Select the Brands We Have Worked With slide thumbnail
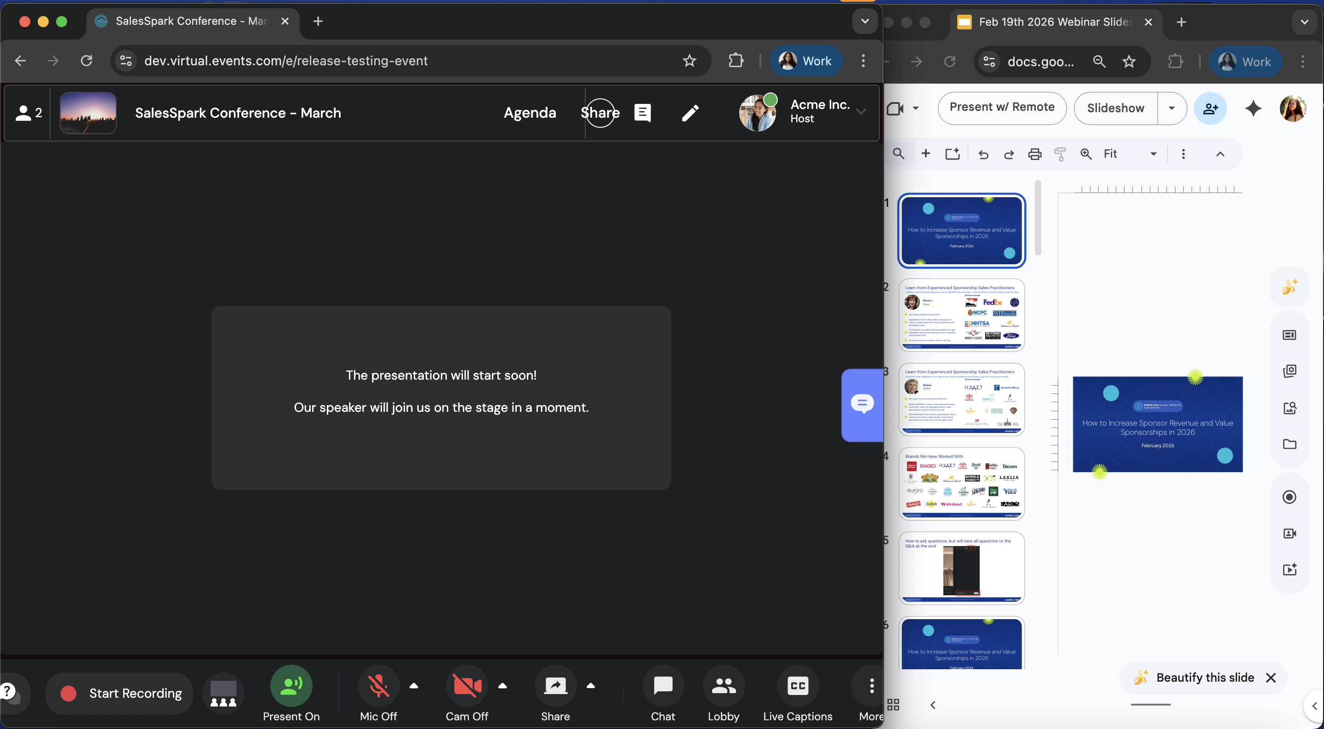 pyautogui.click(x=961, y=483)
